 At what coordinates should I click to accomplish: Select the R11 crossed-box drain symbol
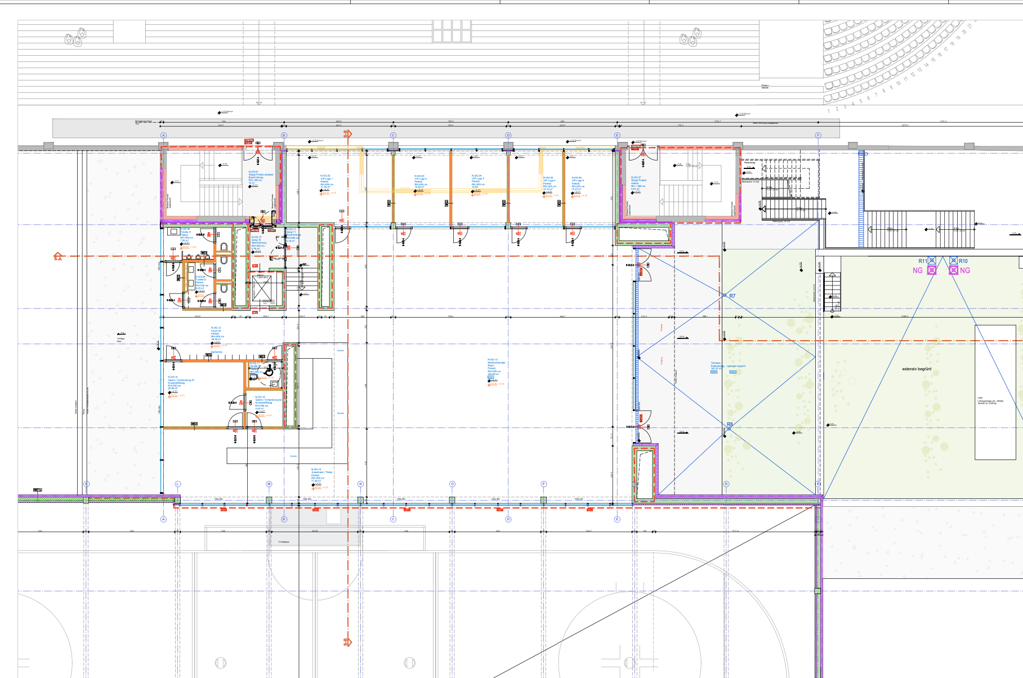[932, 260]
